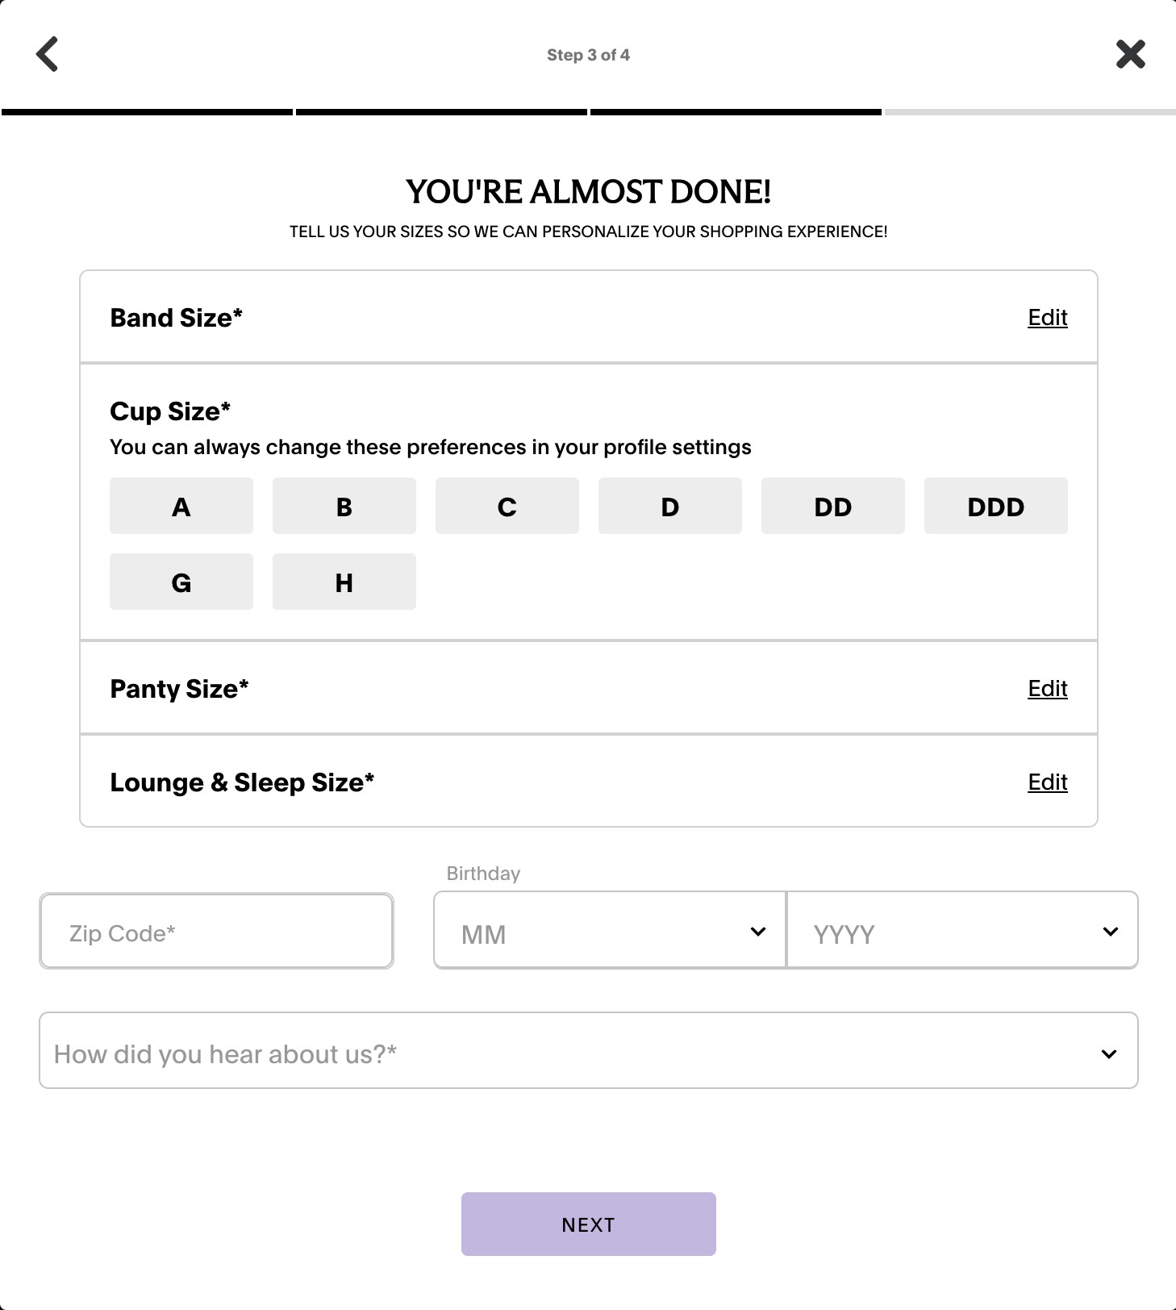
Task: Close the signup form
Action: (1129, 54)
